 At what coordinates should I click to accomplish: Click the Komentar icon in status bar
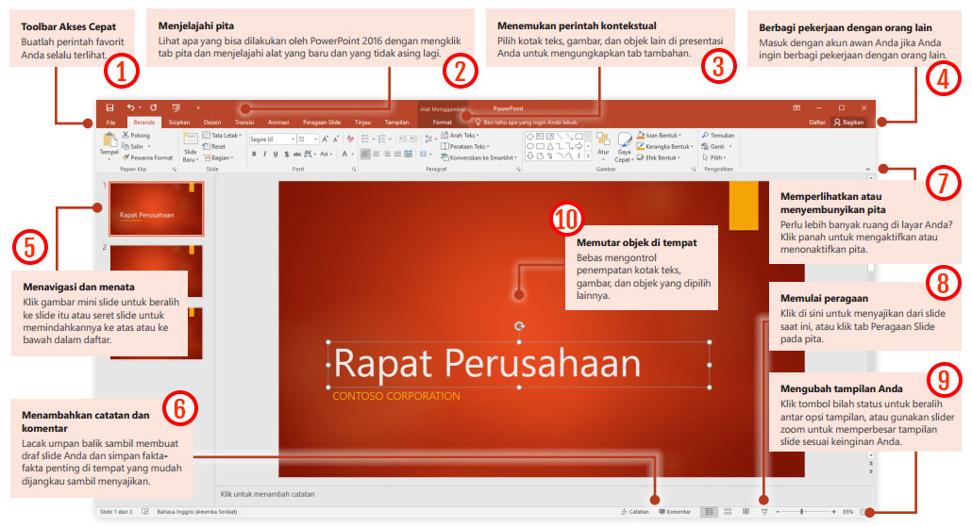(x=675, y=512)
